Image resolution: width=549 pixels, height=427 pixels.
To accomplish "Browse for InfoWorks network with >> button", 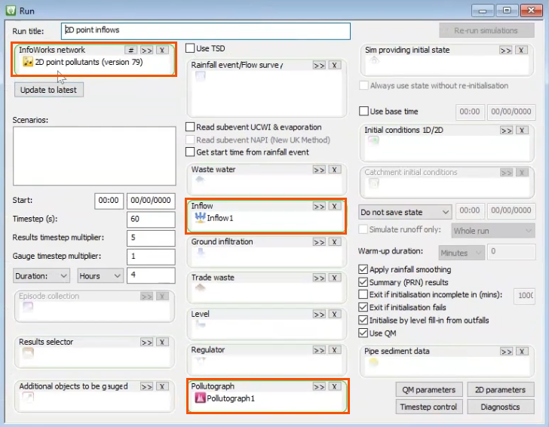I will click(146, 50).
